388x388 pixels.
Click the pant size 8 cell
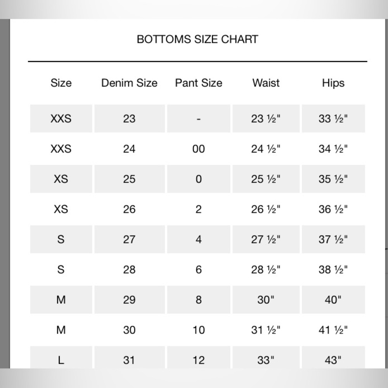[x=199, y=300]
